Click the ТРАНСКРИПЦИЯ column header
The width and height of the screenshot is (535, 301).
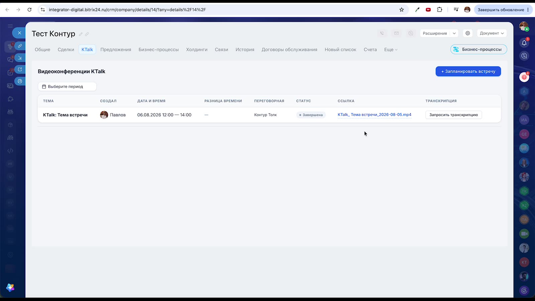pos(441,101)
